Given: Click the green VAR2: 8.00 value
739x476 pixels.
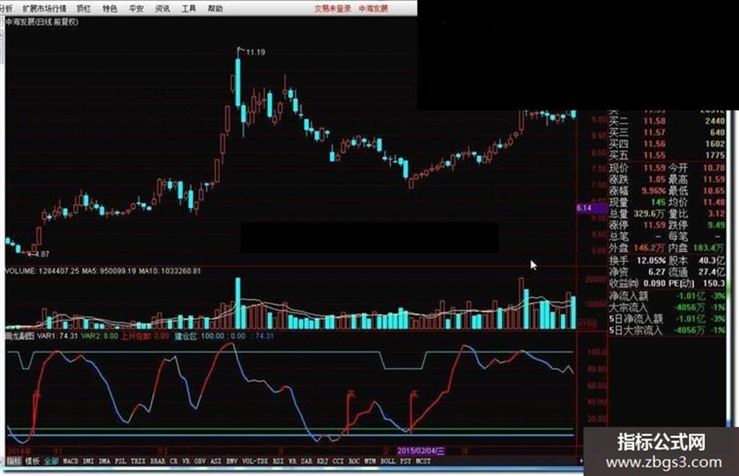Looking at the screenshot, I should (99, 336).
